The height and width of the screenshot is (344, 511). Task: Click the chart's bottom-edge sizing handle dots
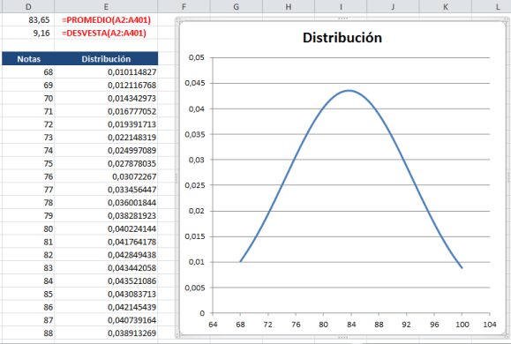[342, 337]
